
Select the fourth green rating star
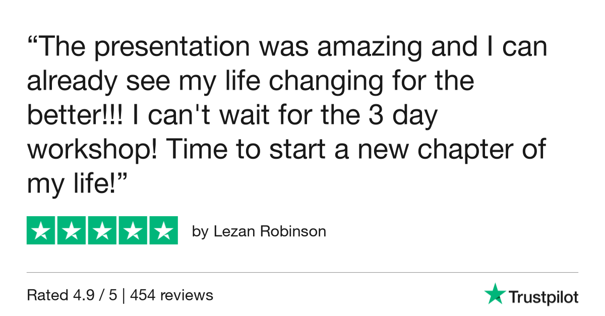pyautogui.click(x=133, y=230)
